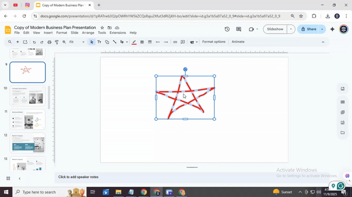Viewport: 352px width, 197px height.
Task: Select the Text box tool
Action: tap(99, 42)
